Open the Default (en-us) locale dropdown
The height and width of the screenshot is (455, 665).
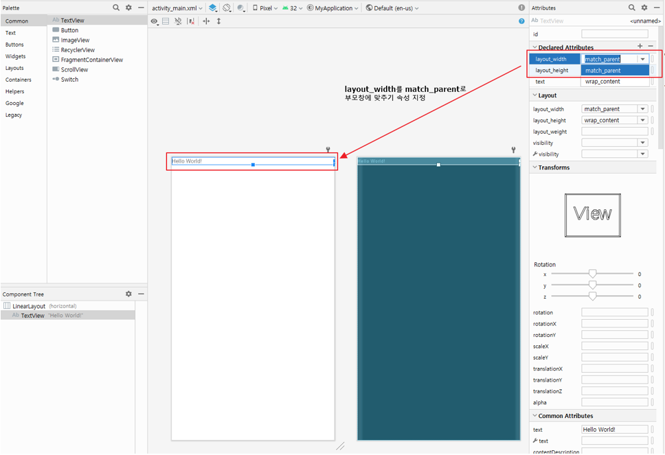392,8
